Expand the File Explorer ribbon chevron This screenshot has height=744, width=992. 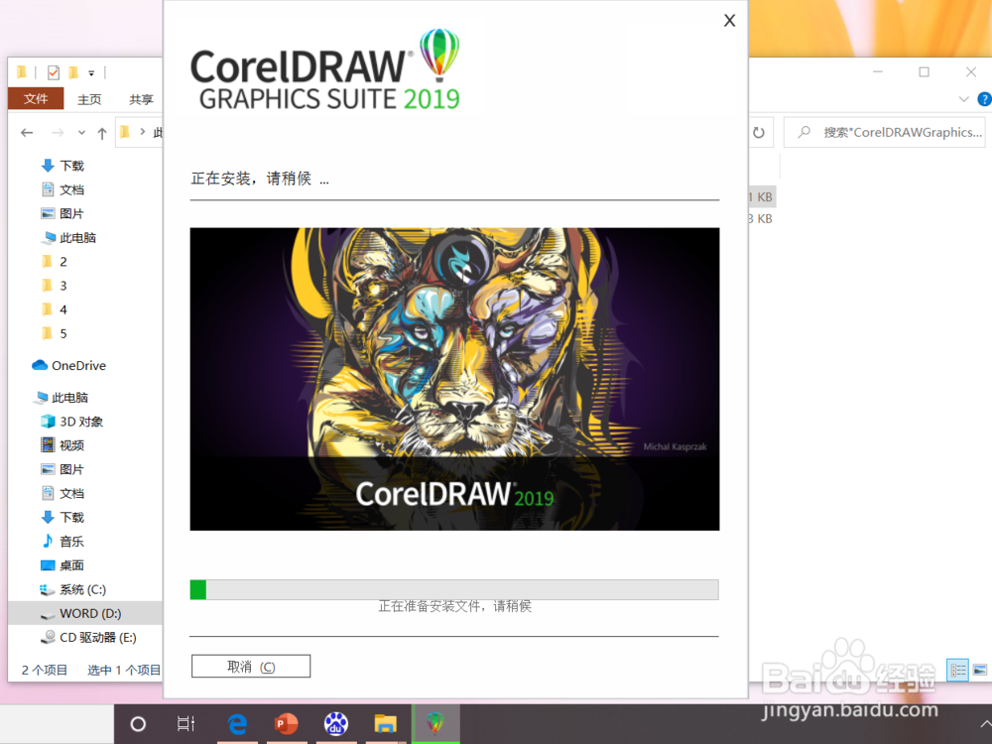(x=963, y=99)
